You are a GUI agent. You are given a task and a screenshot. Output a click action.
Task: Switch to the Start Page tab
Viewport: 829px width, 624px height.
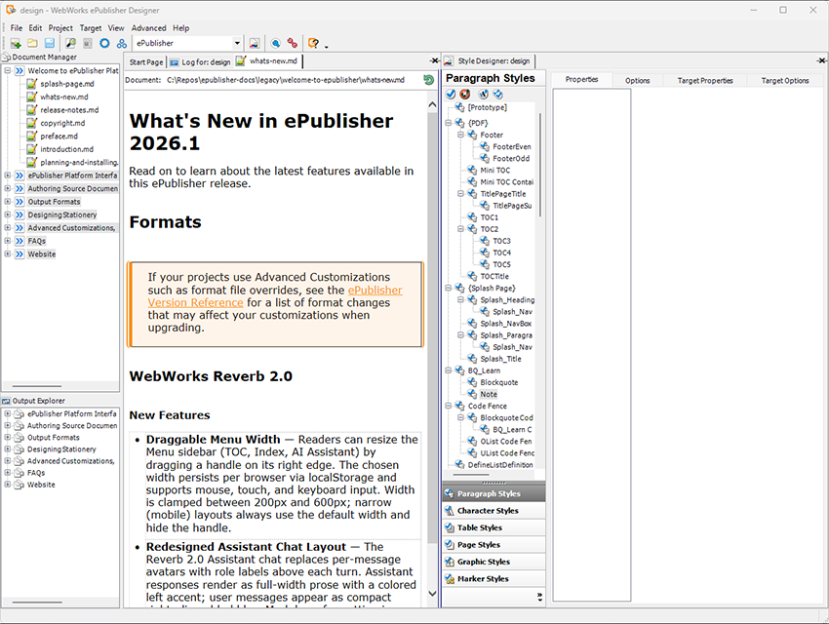(146, 61)
